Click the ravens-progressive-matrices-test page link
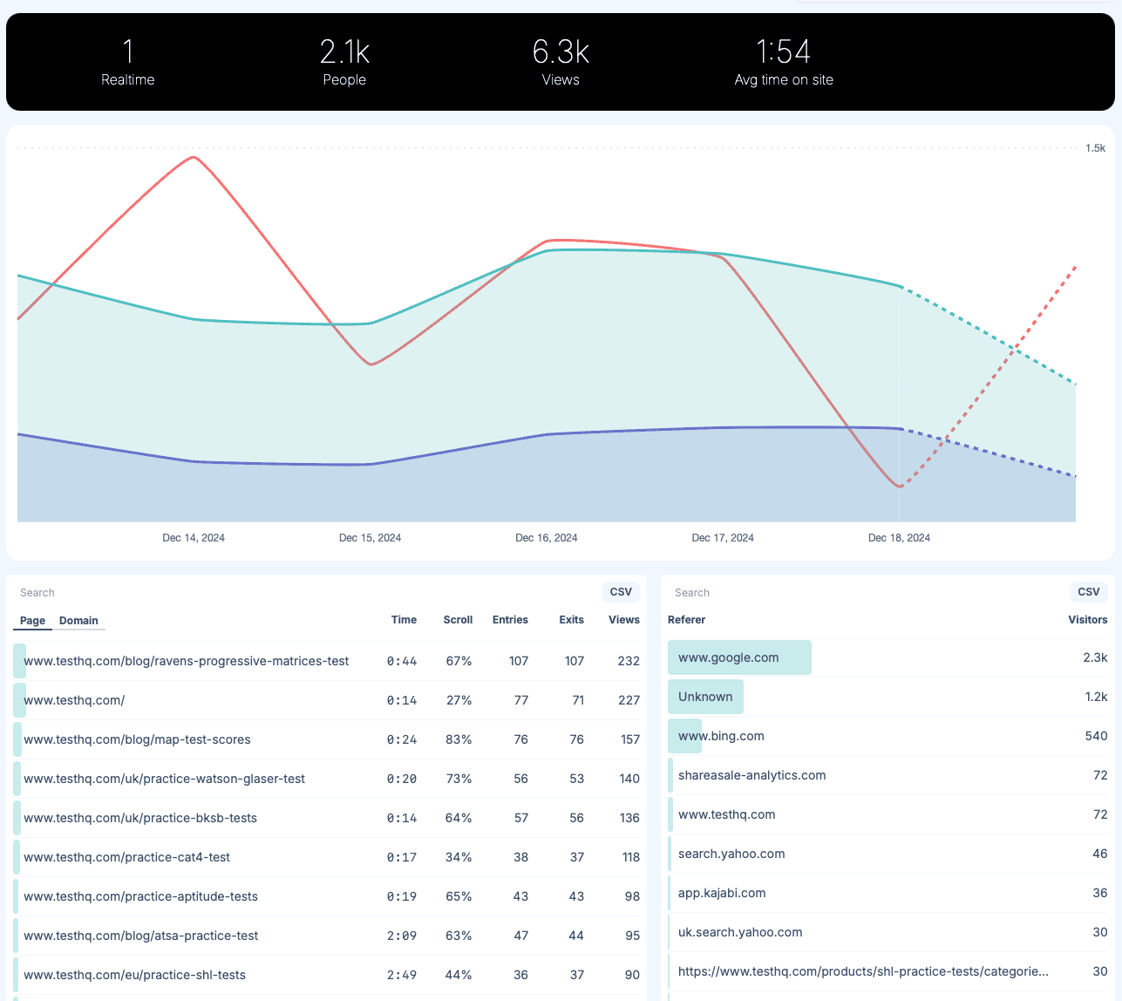The width and height of the screenshot is (1122, 1001). [187, 661]
